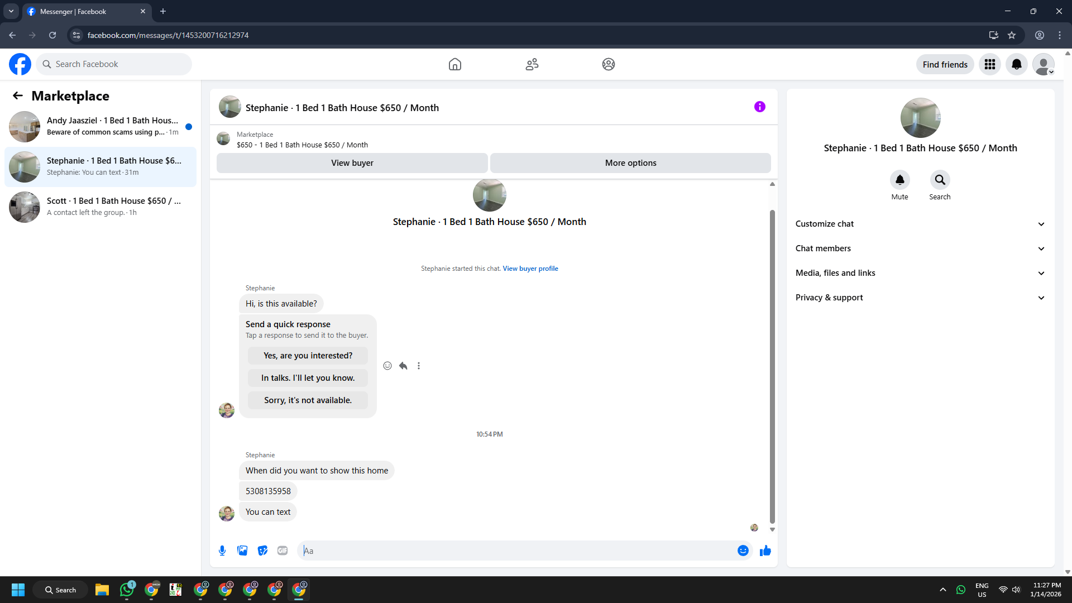Open the GIF picker icon
1072x603 pixels.
click(283, 551)
